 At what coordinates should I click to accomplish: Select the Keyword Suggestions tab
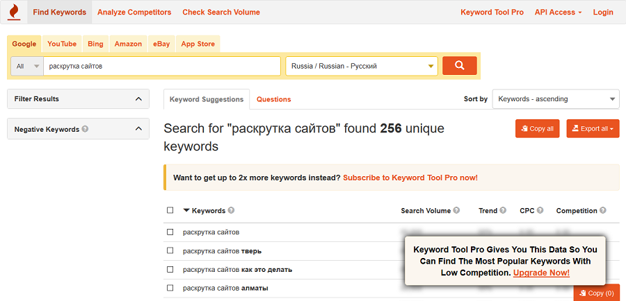coord(207,99)
